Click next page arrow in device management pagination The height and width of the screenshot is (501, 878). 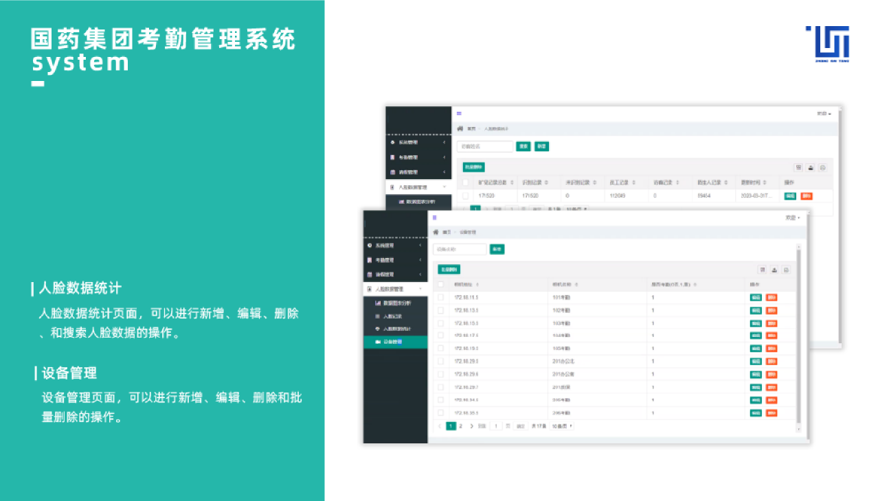[471, 426]
